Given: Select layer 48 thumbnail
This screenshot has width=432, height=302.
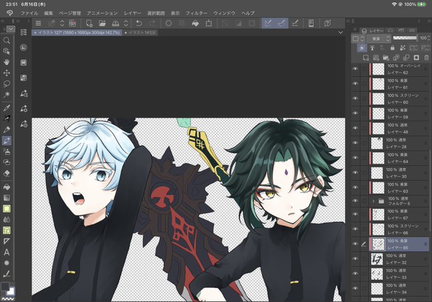Looking at the screenshot, I should point(378,128).
